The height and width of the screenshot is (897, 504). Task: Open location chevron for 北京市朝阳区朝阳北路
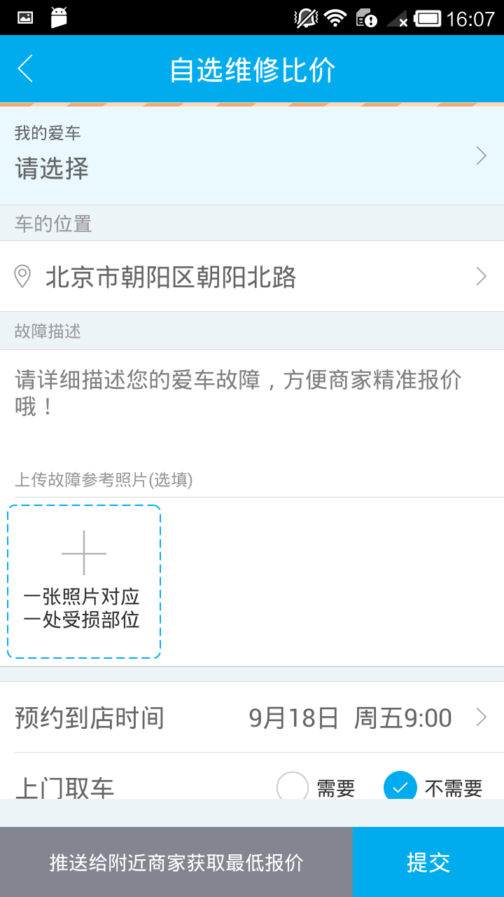pyautogui.click(x=481, y=277)
